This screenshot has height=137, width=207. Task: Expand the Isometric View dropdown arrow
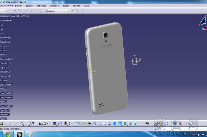122,126
